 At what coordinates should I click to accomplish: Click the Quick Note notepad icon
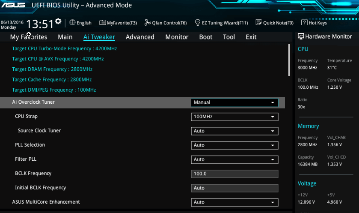259,22
